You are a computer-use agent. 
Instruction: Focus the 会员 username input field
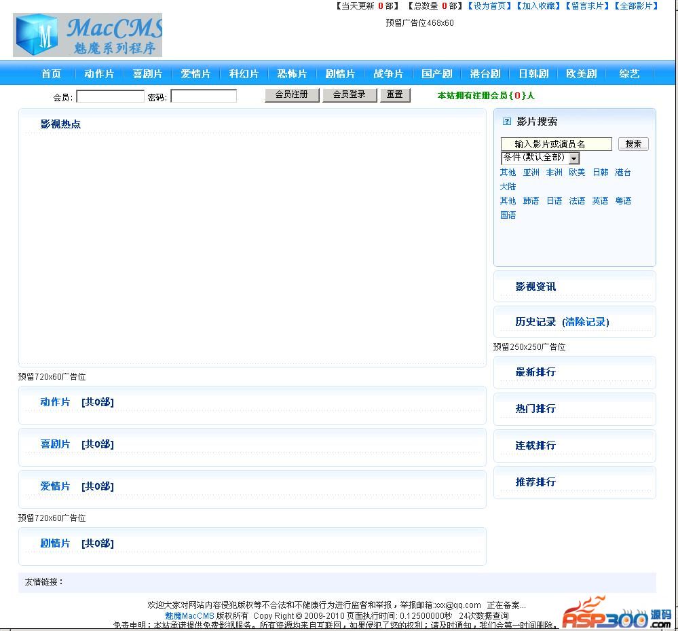pos(110,96)
